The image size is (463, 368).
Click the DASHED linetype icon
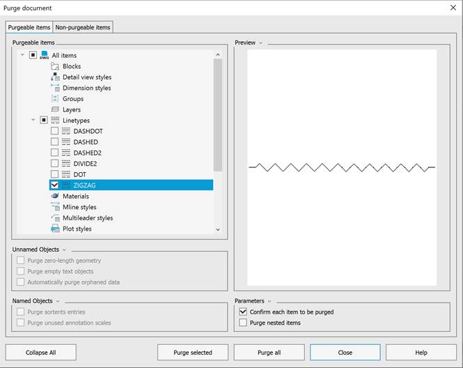coord(66,142)
